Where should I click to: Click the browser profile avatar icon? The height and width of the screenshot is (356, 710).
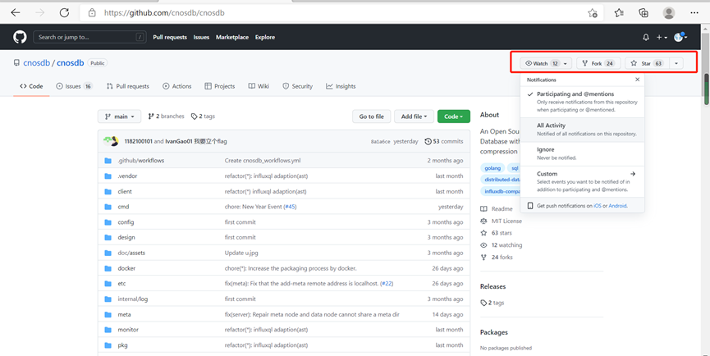(x=669, y=12)
